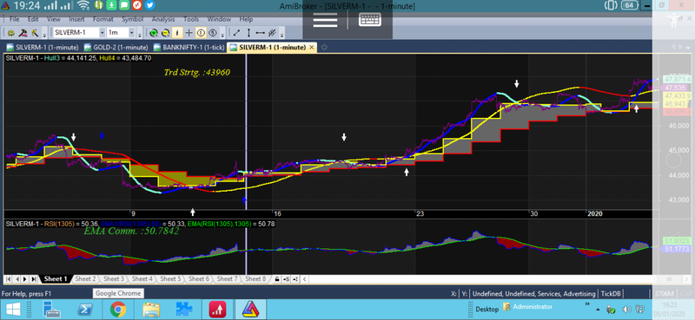Select the parallel lines drawing tool
Image resolution: width=695 pixels, height=320 pixels.
tap(272, 33)
